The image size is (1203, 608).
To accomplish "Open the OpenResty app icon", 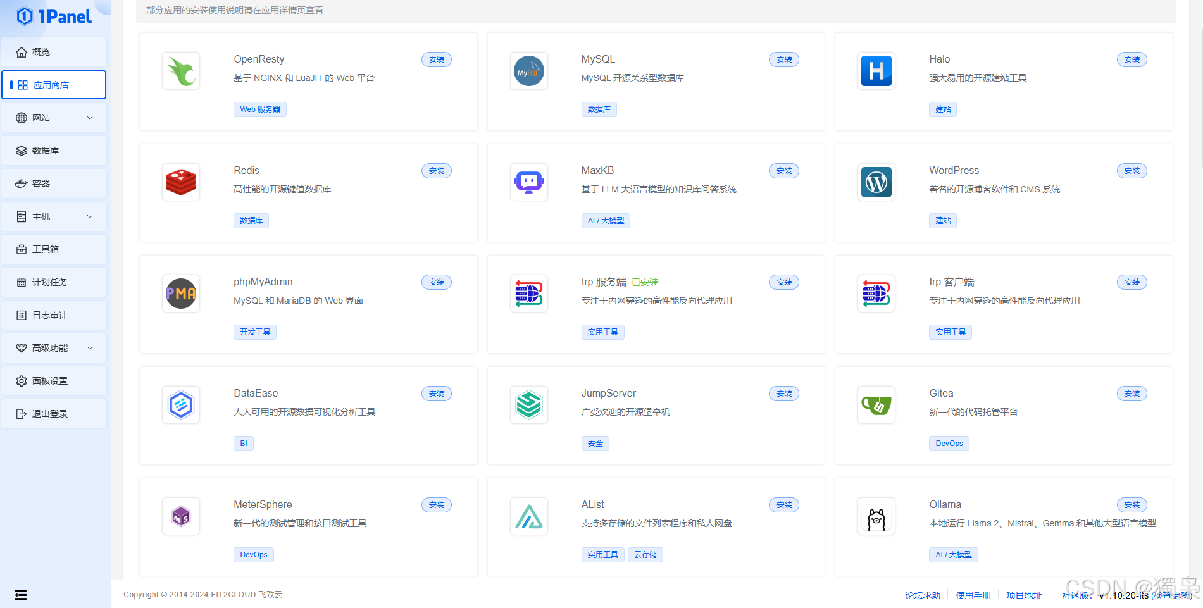I will coord(181,71).
